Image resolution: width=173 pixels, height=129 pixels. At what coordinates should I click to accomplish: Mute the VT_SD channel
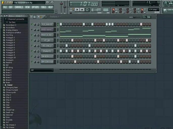click(x=32, y=40)
